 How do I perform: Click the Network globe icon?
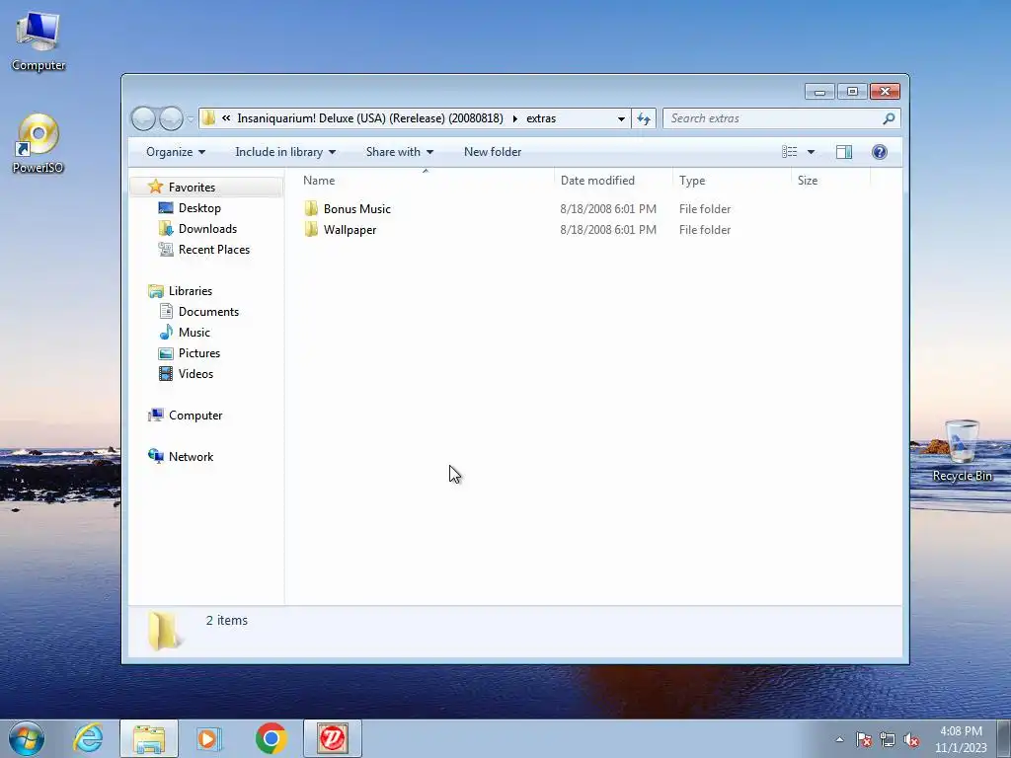pyautogui.click(x=155, y=456)
